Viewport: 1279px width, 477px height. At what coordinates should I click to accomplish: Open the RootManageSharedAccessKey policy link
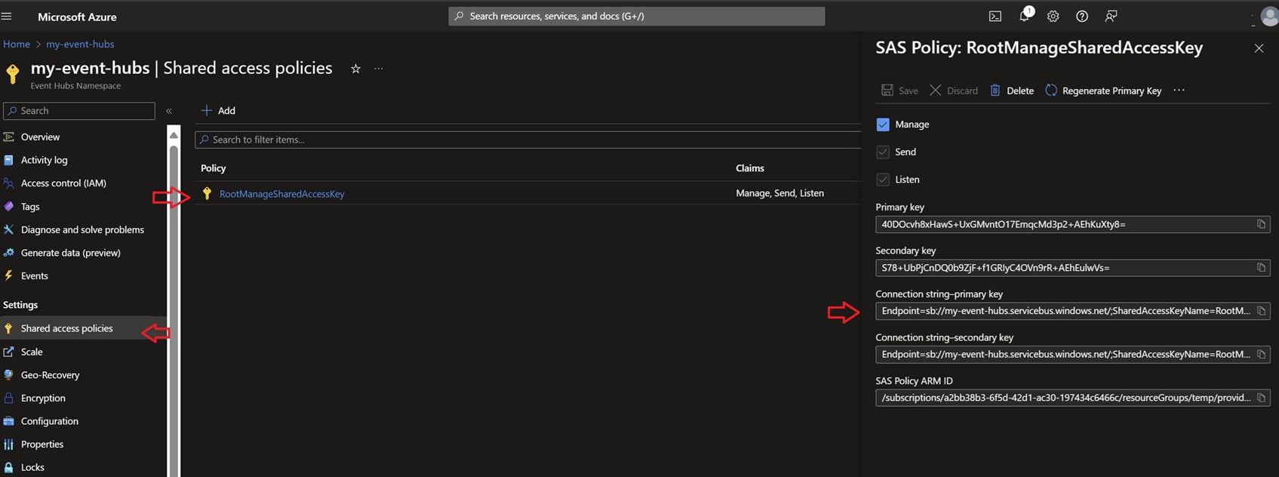click(281, 194)
